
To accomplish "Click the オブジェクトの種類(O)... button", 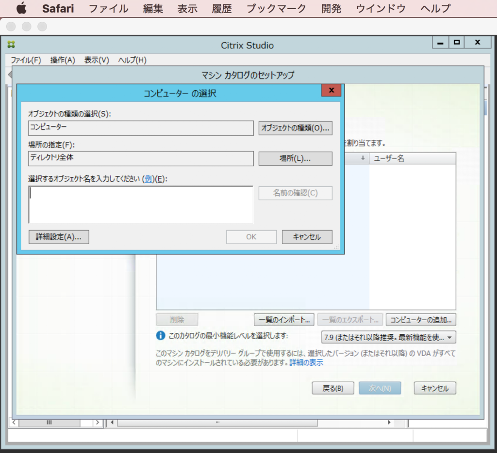I will (x=296, y=128).
